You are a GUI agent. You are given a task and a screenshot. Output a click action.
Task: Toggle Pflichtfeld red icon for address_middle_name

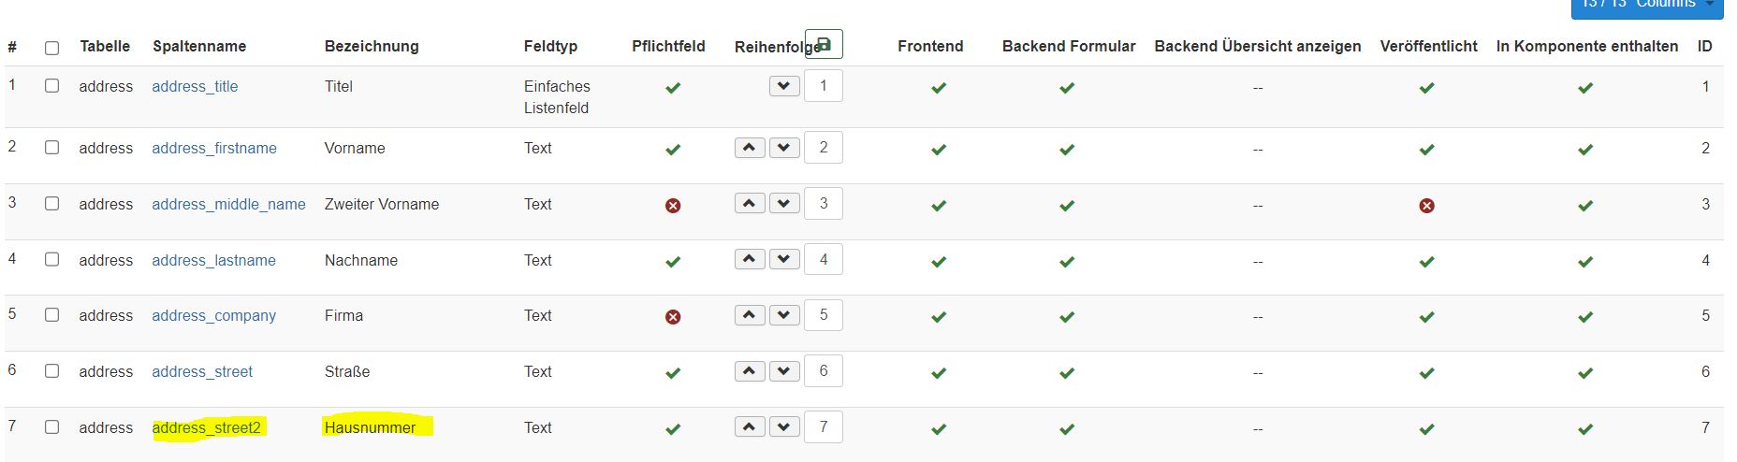click(673, 206)
